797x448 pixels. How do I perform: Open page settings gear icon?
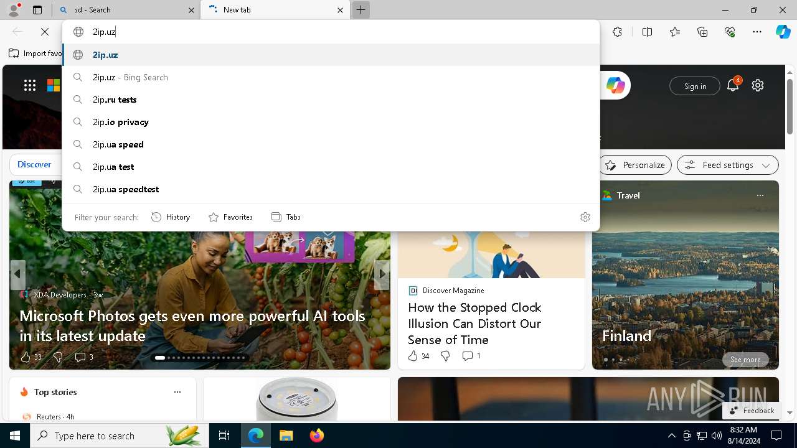point(758,85)
